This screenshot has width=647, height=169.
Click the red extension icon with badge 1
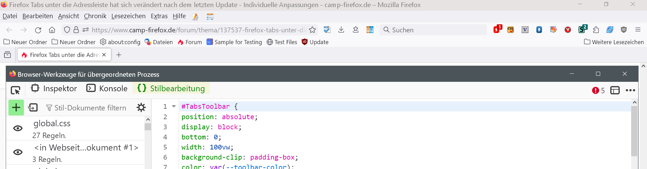pos(497,29)
